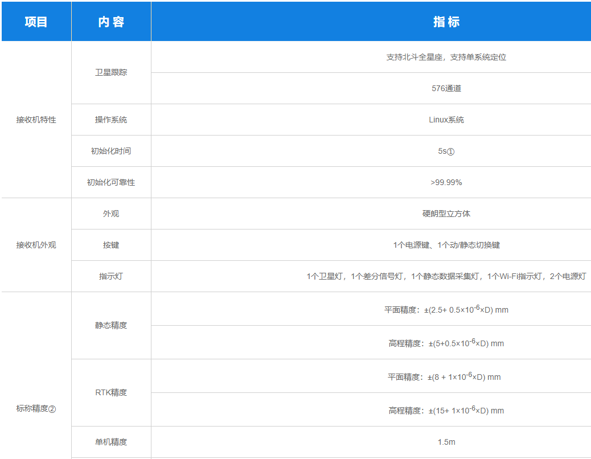This screenshot has height=459, width=591.
Task: Select the 接收机特性 category cell
Action: 36,120
